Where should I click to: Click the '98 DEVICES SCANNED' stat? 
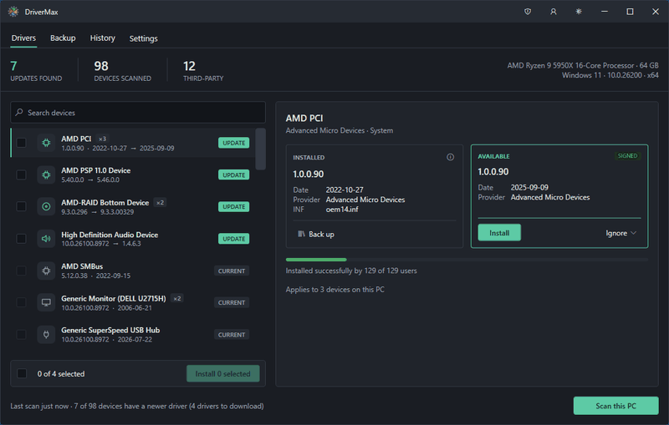(122, 71)
